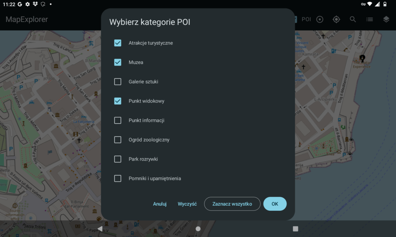Click the Zaznacz wszystko button
The image size is (396, 237).
[232, 204]
